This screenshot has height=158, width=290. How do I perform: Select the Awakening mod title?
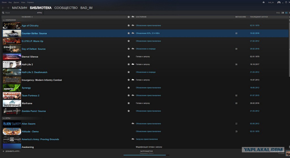coord(28,147)
